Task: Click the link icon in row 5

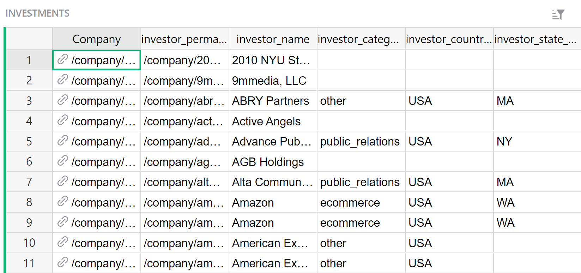Action: point(62,141)
